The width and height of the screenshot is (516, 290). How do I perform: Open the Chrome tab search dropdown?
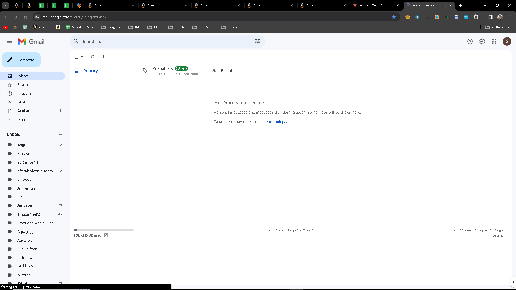(x=5, y=5)
